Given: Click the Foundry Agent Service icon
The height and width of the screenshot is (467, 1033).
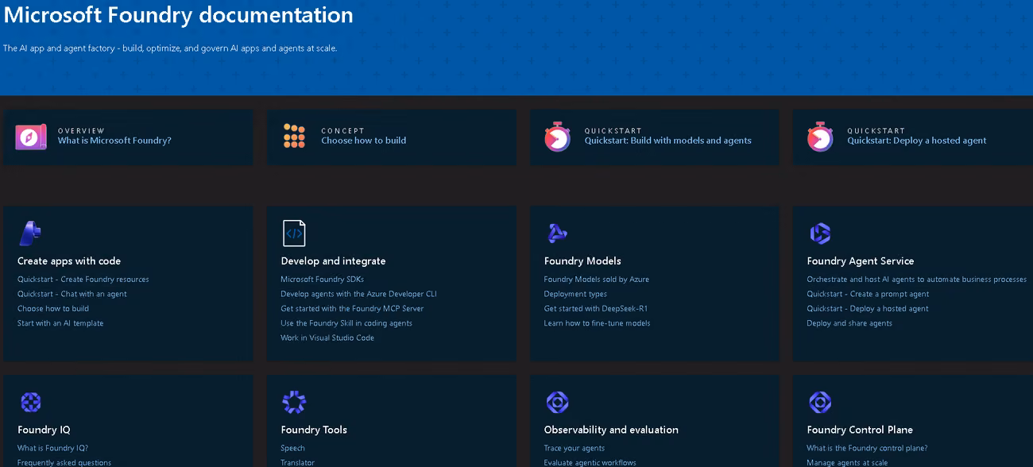Looking at the screenshot, I should point(819,234).
